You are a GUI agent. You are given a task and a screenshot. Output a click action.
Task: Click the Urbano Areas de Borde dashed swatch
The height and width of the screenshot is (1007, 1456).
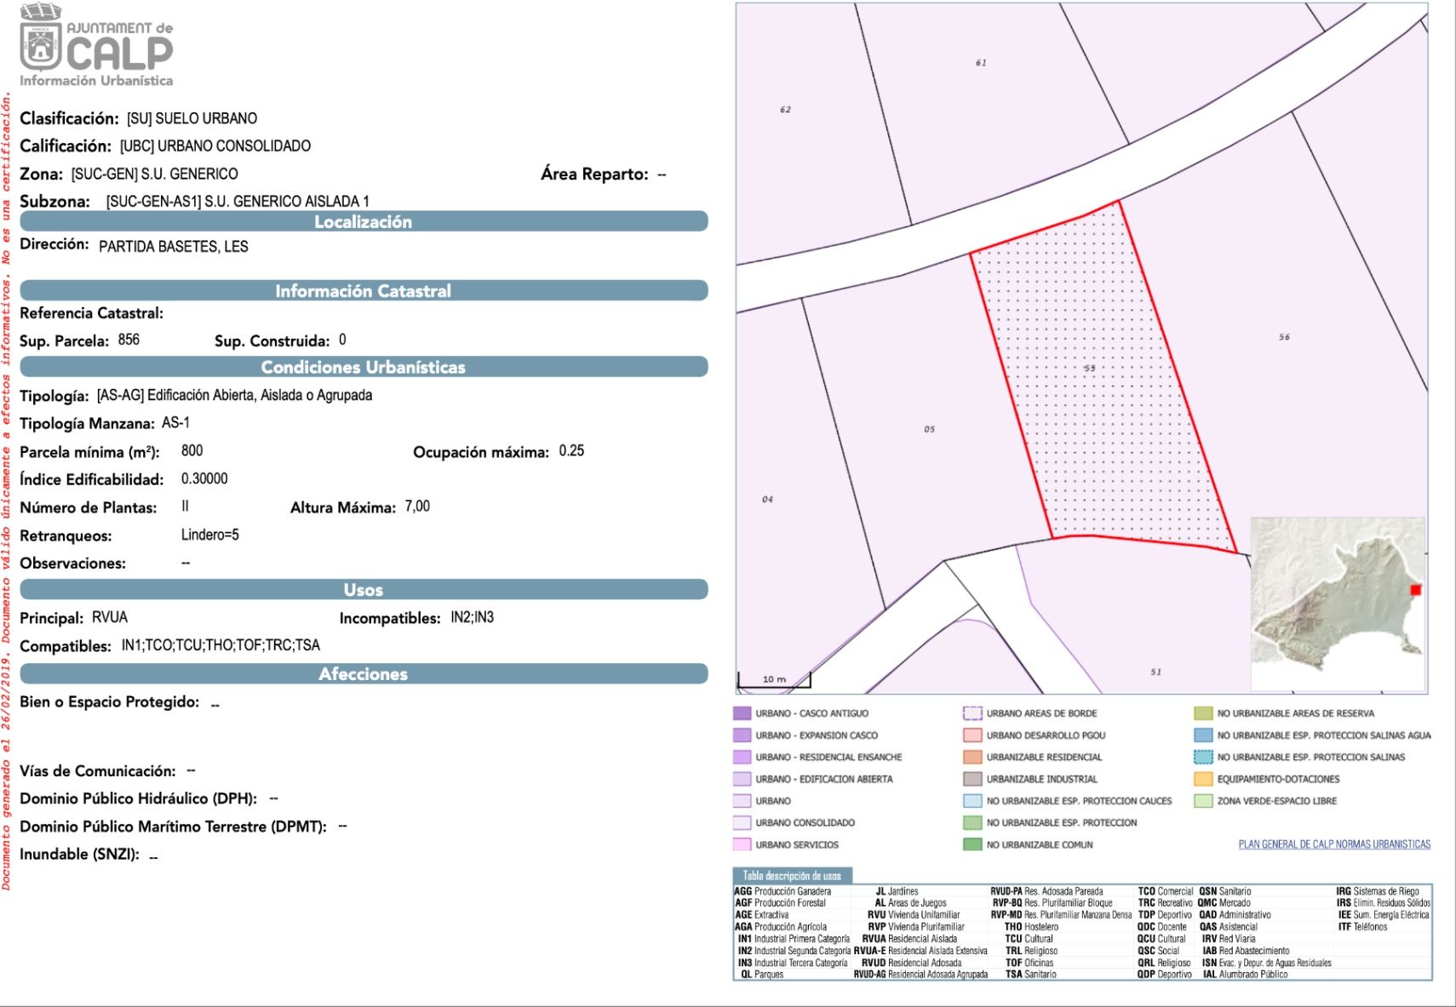tap(972, 713)
